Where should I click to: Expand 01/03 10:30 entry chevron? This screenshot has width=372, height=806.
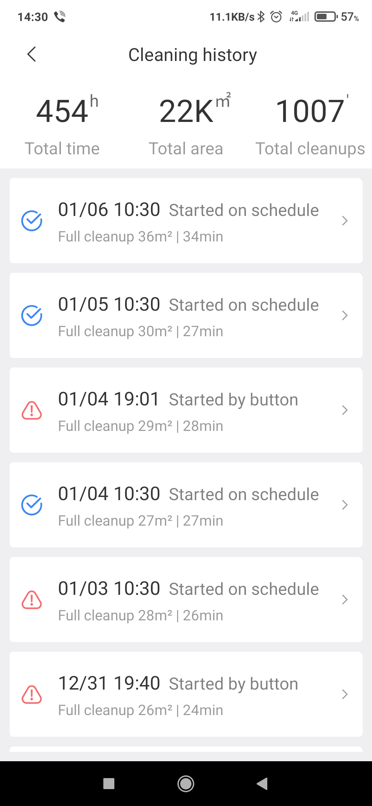(x=344, y=600)
